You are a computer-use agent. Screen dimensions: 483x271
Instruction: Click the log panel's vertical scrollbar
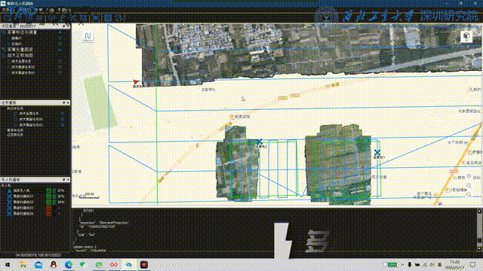(479, 230)
